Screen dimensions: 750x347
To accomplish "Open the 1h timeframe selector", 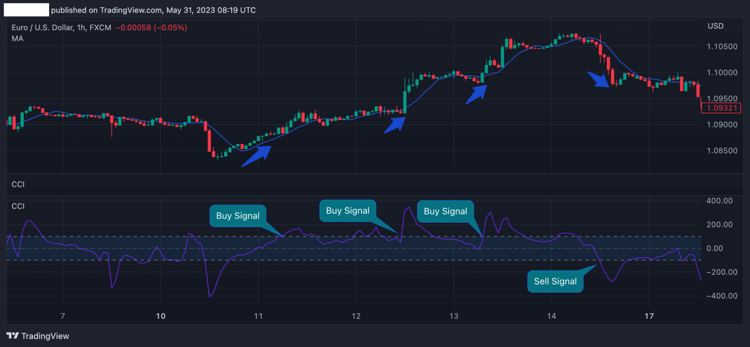I will (x=81, y=27).
